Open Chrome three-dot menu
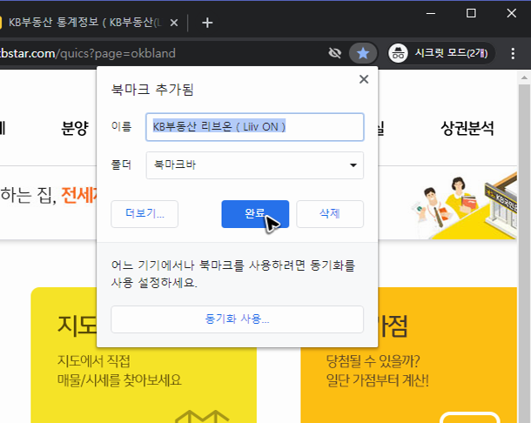This screenshot has height=423, width=531. (x=513, y=53)
